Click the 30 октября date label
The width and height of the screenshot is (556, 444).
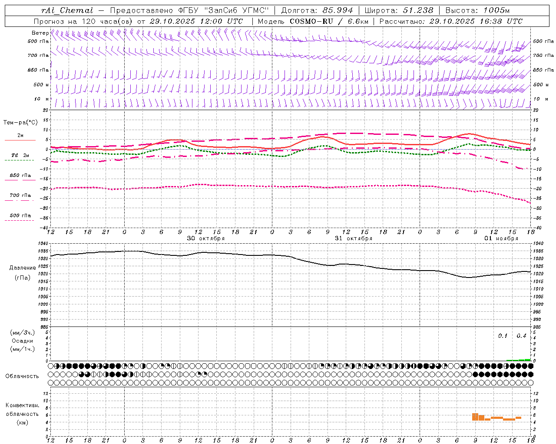pos(206,238)
